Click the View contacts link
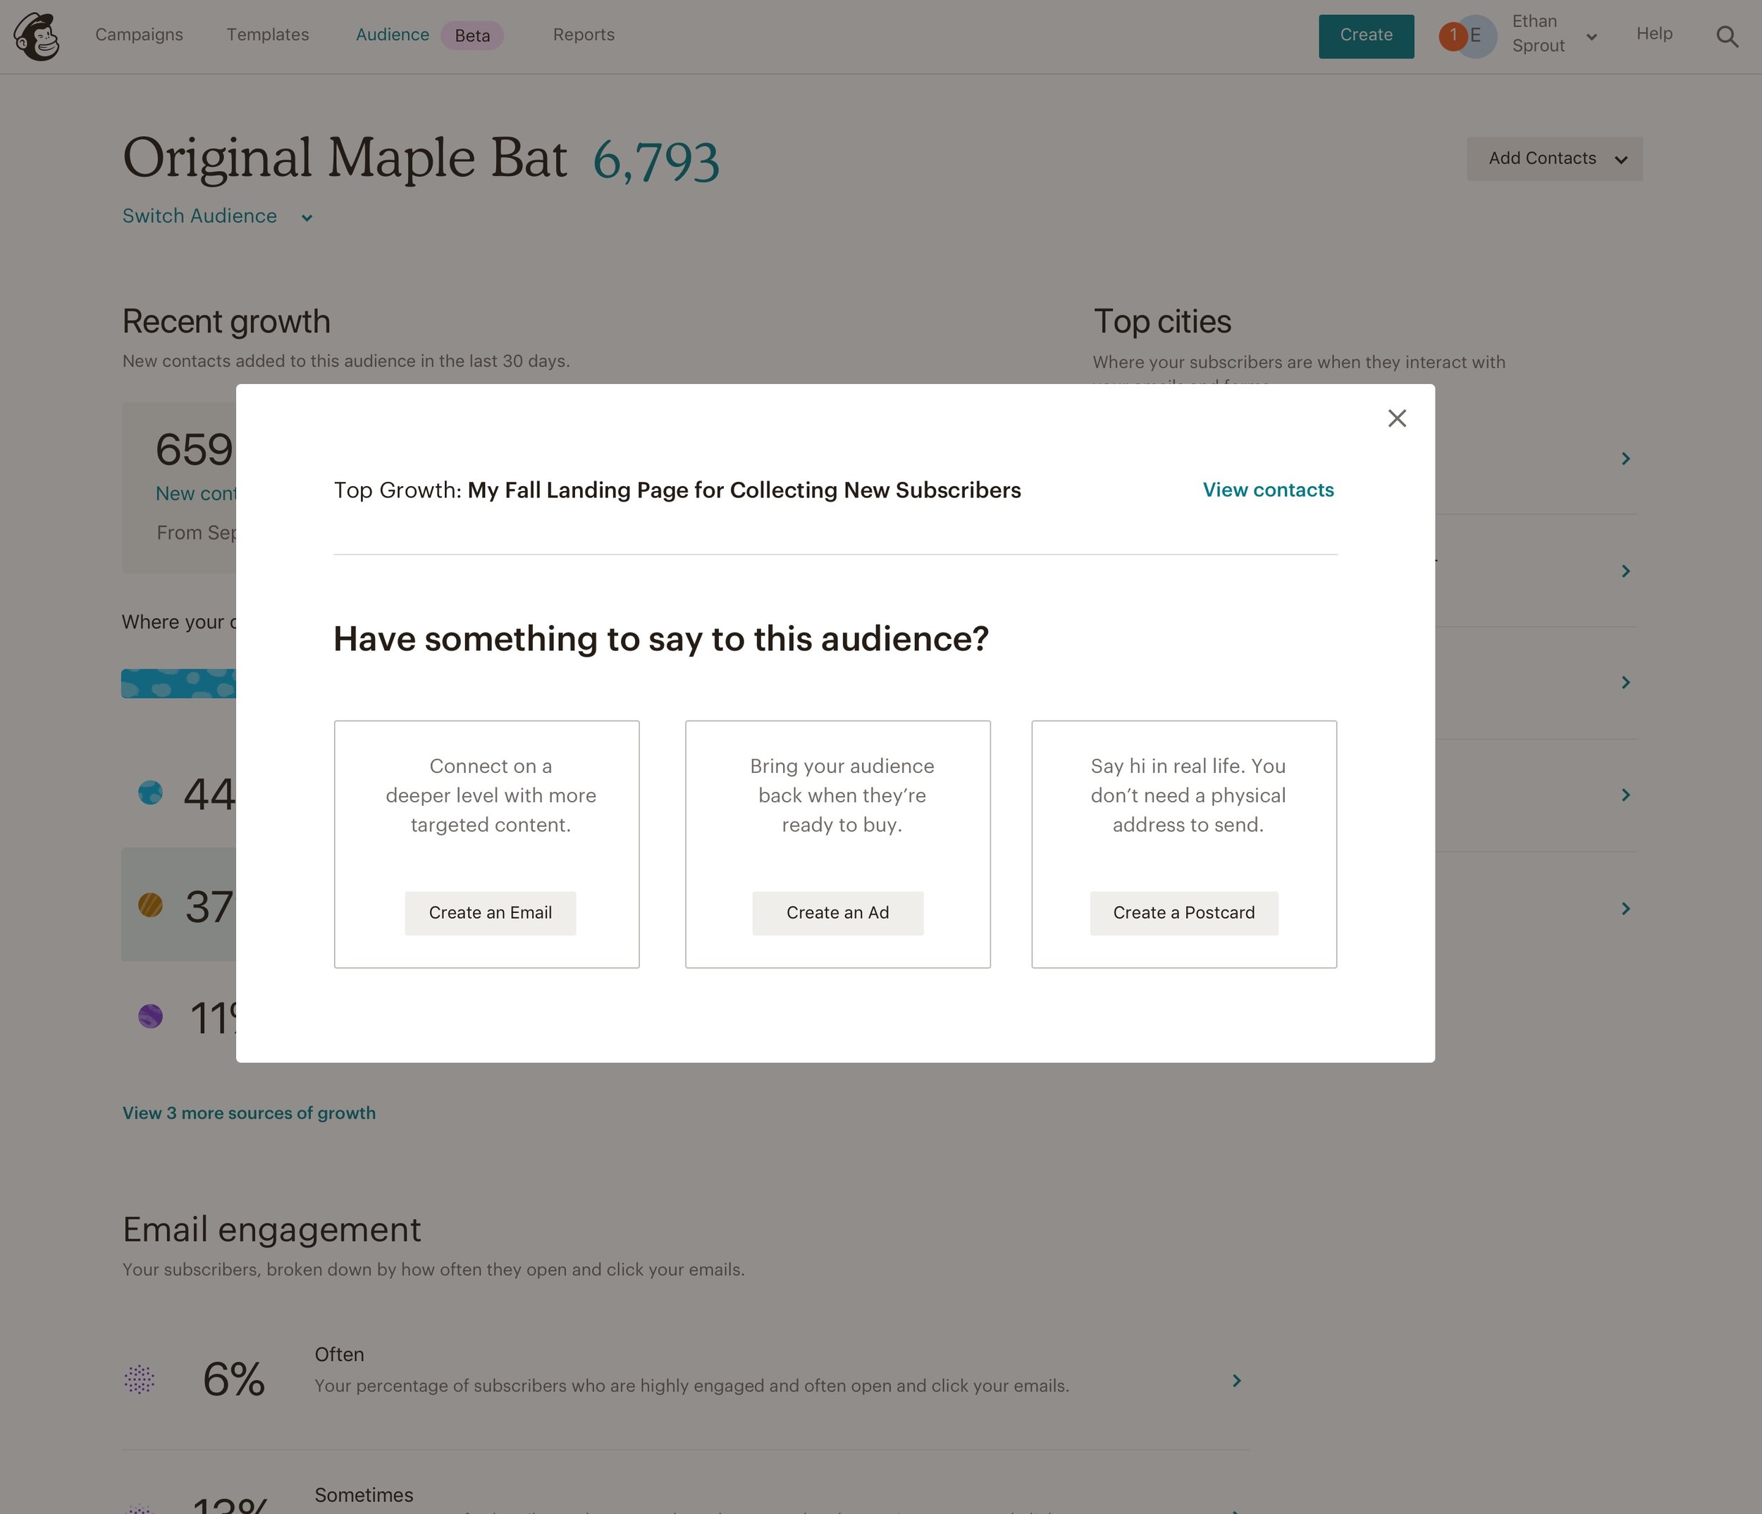 1268,490
